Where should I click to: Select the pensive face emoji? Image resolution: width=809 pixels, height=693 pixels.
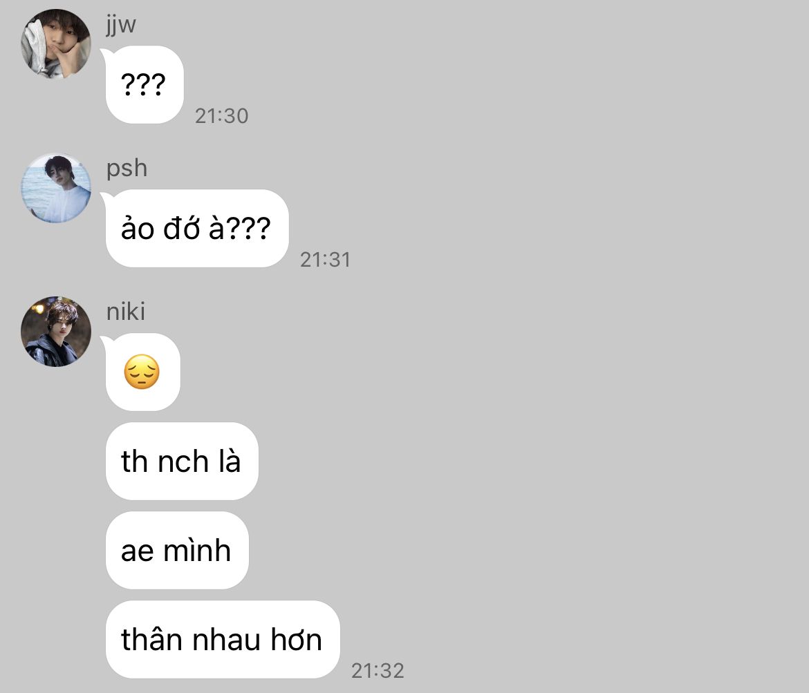coord(142,372)
